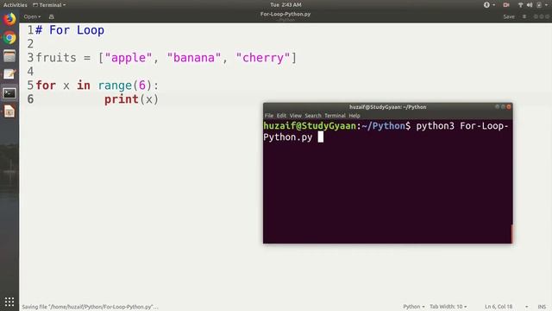Screen dimensions: 552x311
Task: Open the clock showing Tue 2:43 AM
Action: tap(285, 4)
